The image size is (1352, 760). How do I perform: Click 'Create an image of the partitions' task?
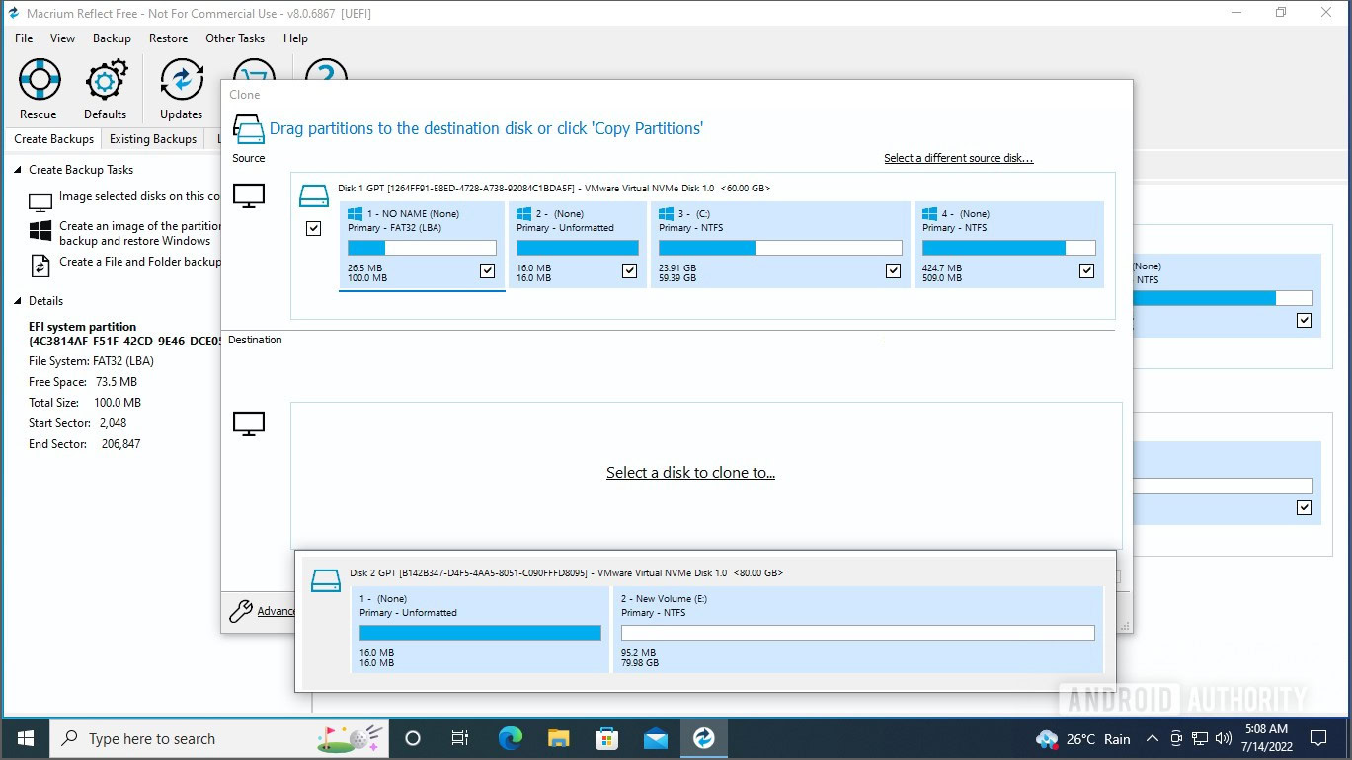(139, 233)
